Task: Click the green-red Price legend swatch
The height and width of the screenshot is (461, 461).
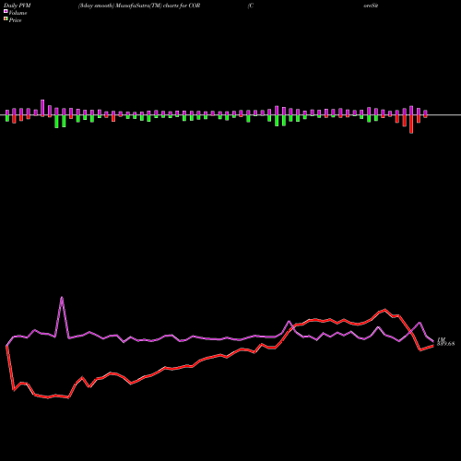Action: tap(6, 19)
